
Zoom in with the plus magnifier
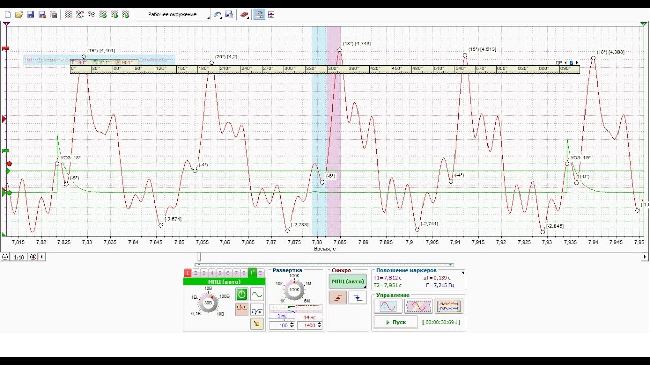[34, 257]
